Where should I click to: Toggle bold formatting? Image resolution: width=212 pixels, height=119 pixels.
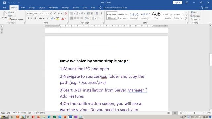(x=28, y=18)
